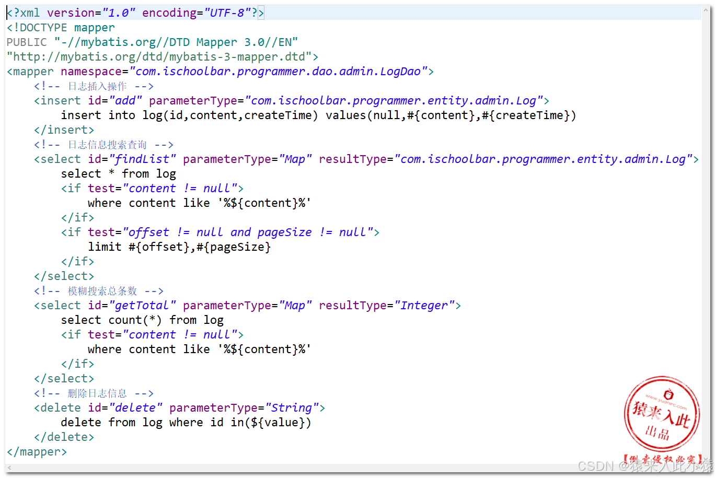Click the comment "删除日志信息"
The width and height of the screenshot is (716, 478).
(x=94, y=393)
